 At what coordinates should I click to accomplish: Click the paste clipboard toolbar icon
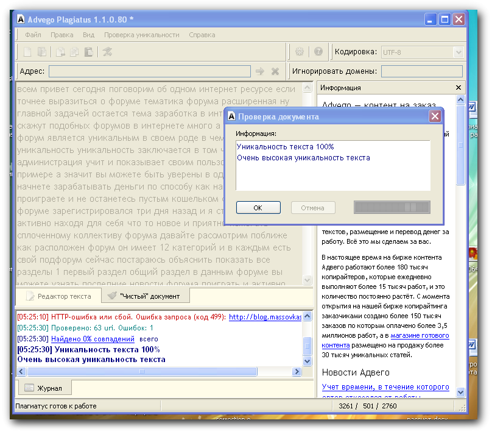tap(88, 52)
